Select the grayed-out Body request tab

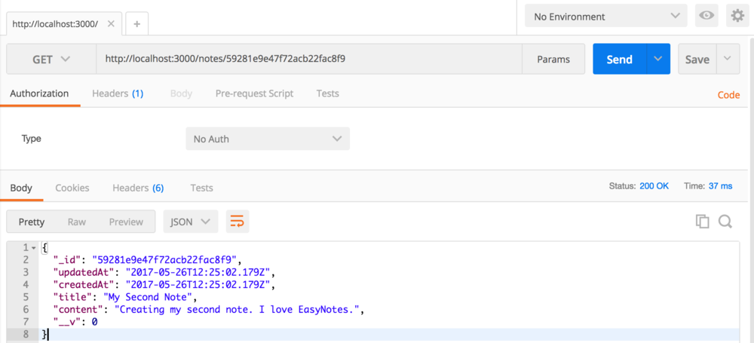coord(181,93)
